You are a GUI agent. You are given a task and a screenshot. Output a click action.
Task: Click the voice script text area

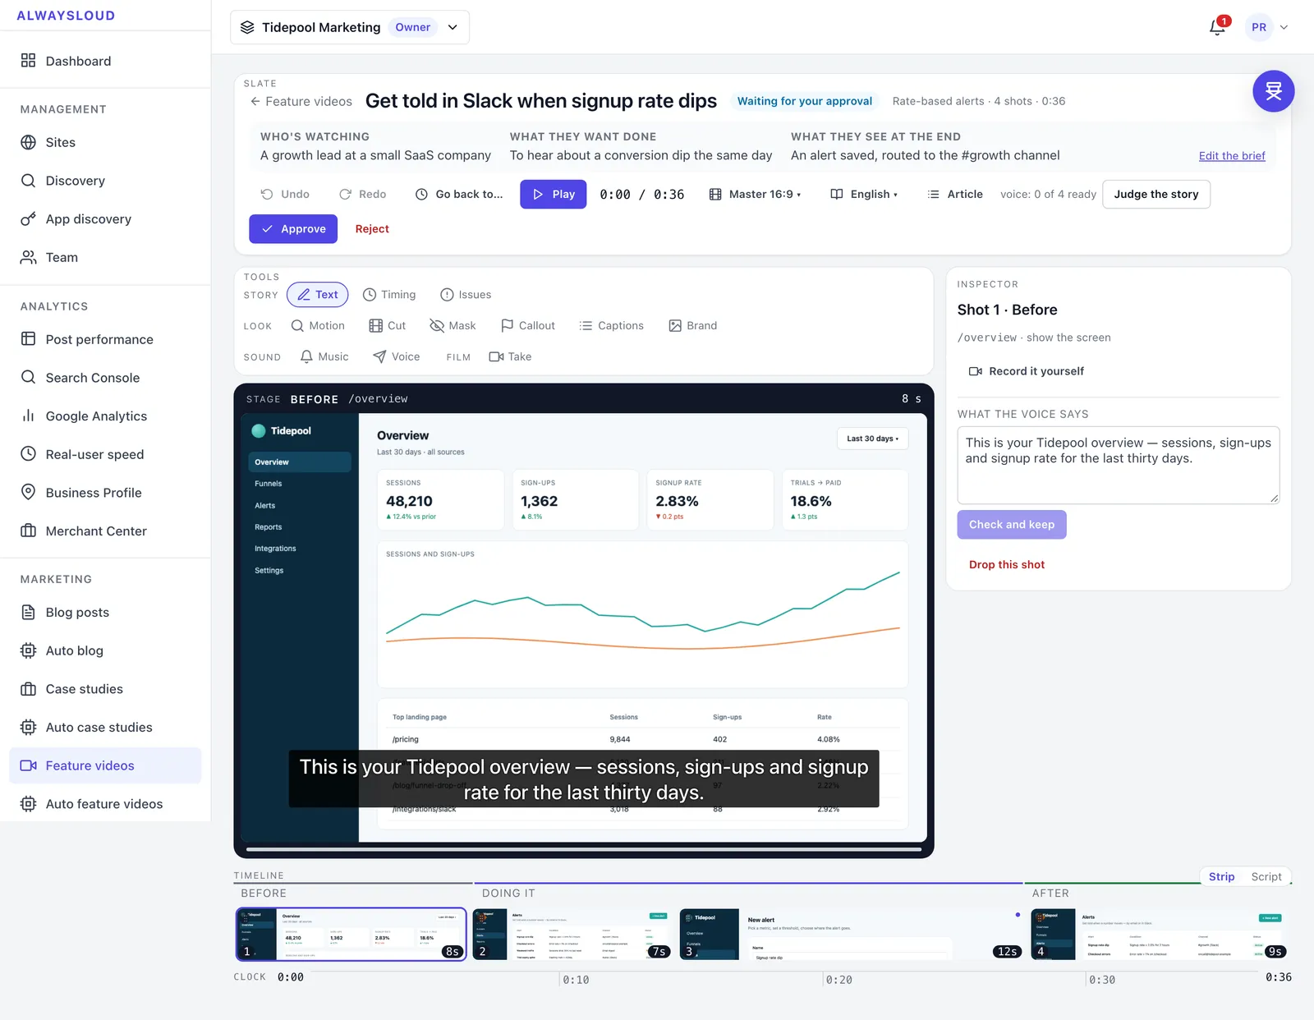click(1118, 465)
